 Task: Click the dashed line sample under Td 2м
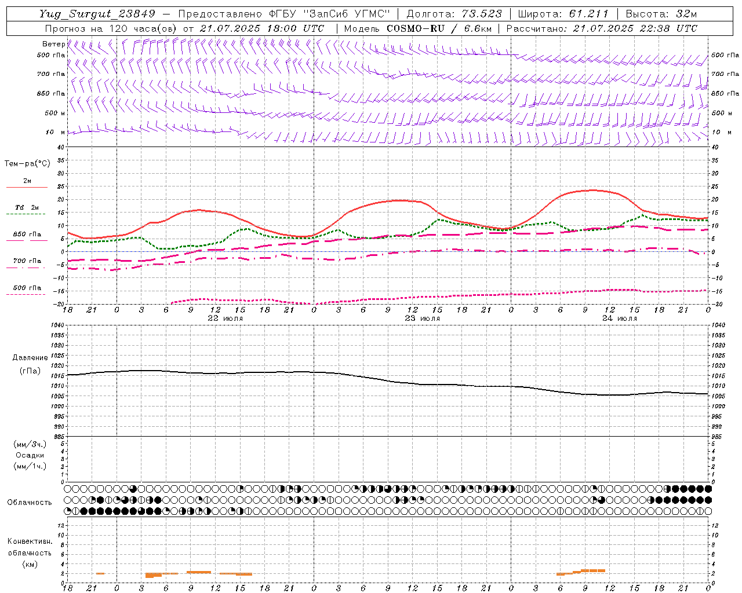[x=27, y=214]
